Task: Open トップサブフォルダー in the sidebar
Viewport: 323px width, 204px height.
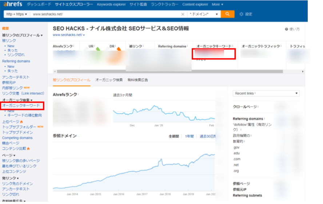Action: point(19,127)
